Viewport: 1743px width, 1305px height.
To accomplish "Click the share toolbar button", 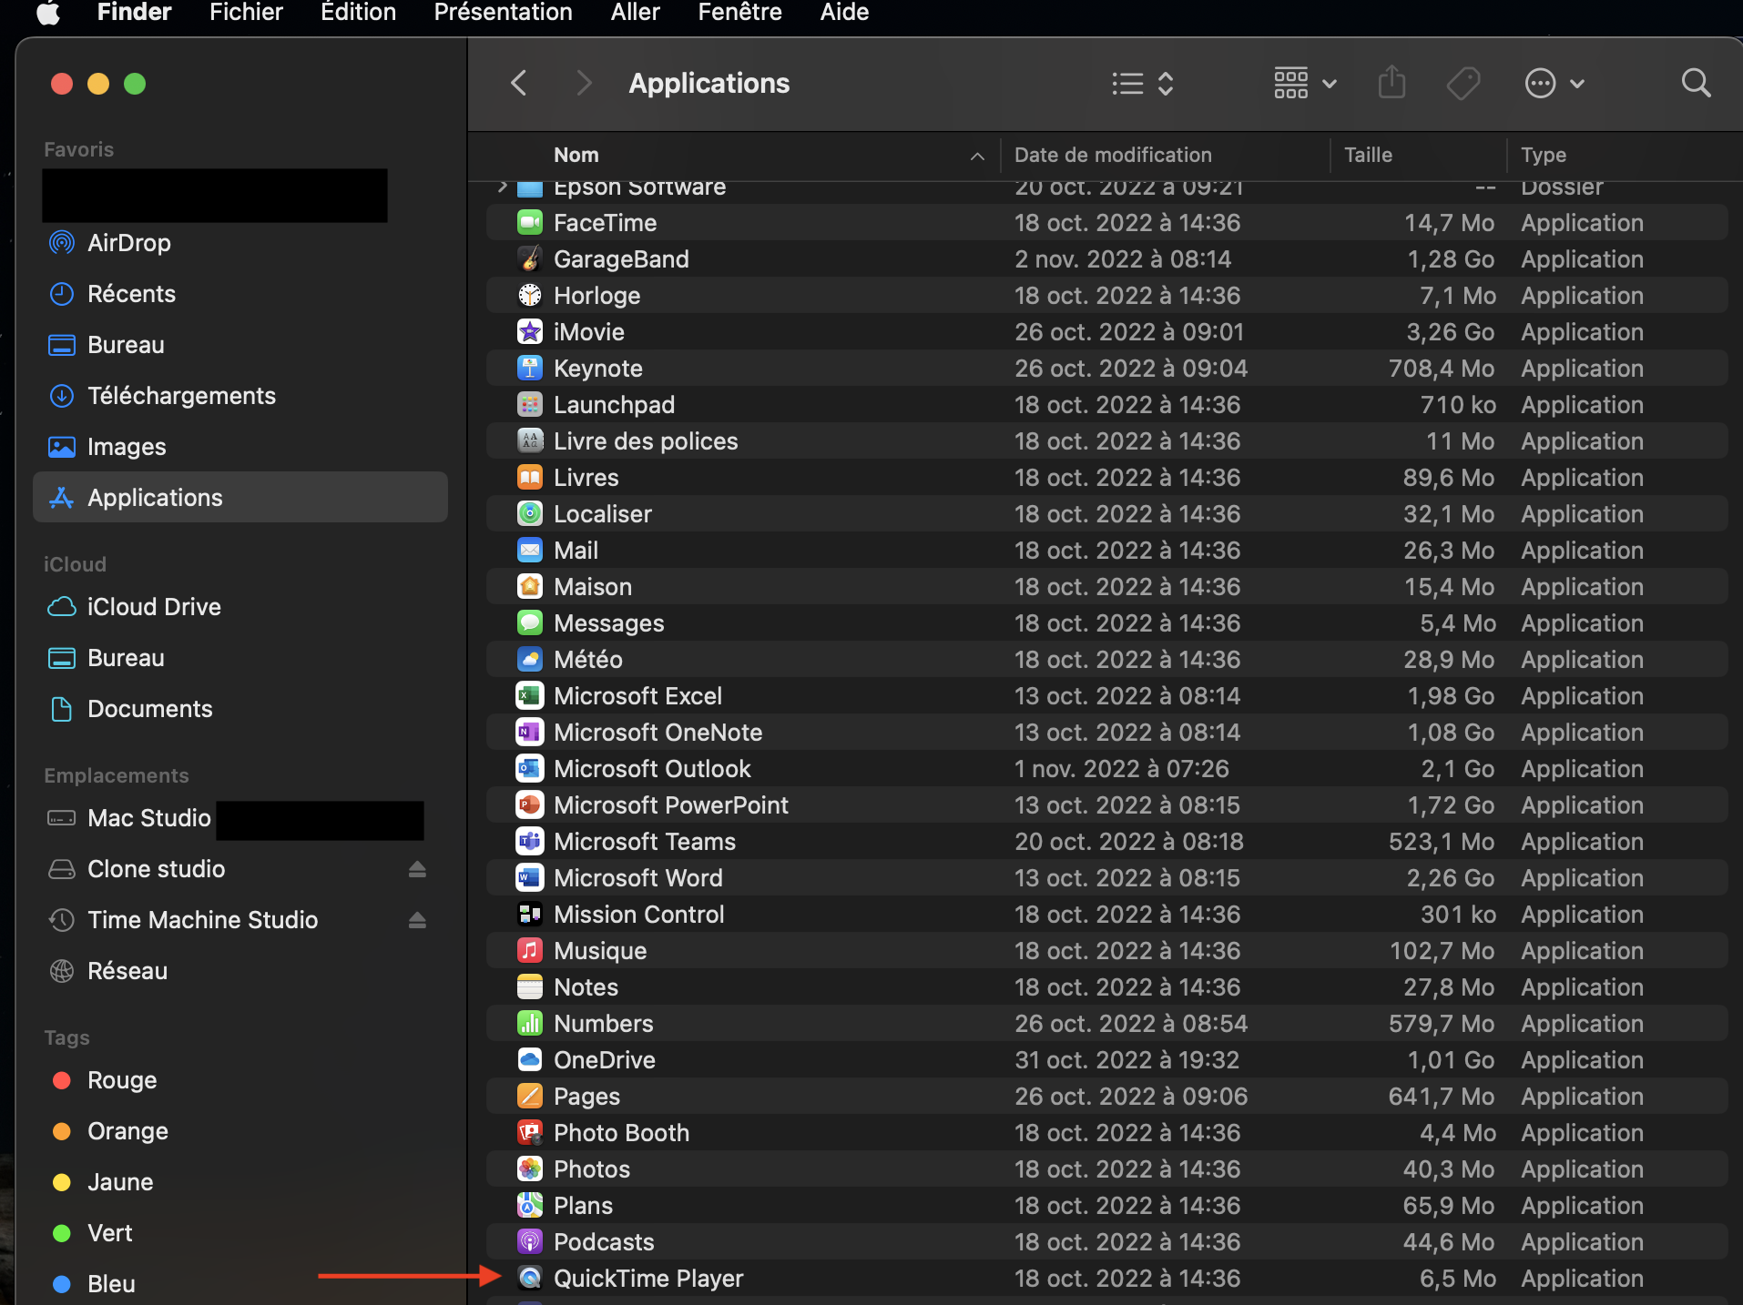I will [1391, 83].
